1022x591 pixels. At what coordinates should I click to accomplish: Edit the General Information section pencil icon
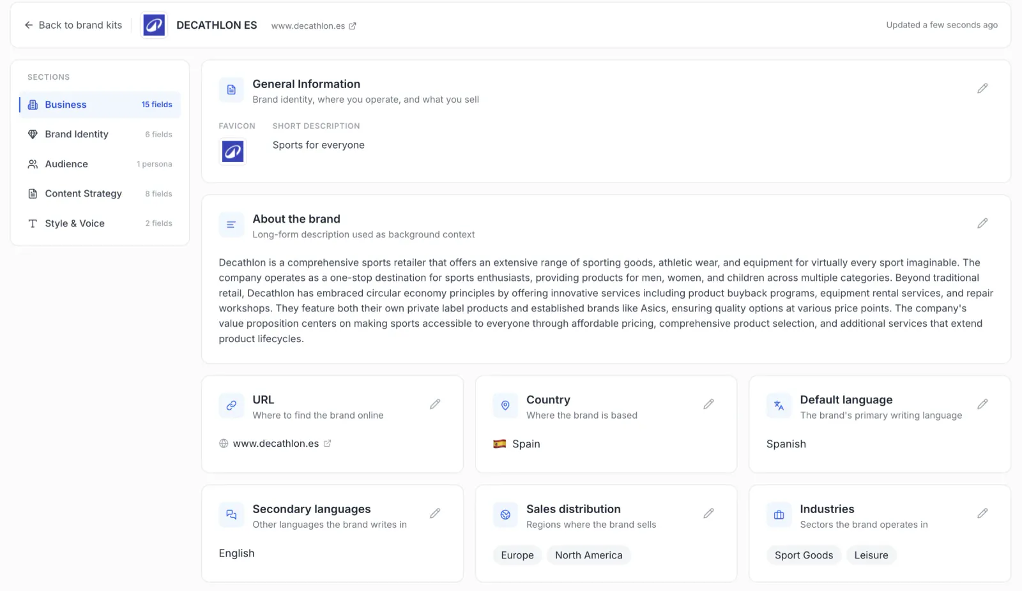click(982, 88)
